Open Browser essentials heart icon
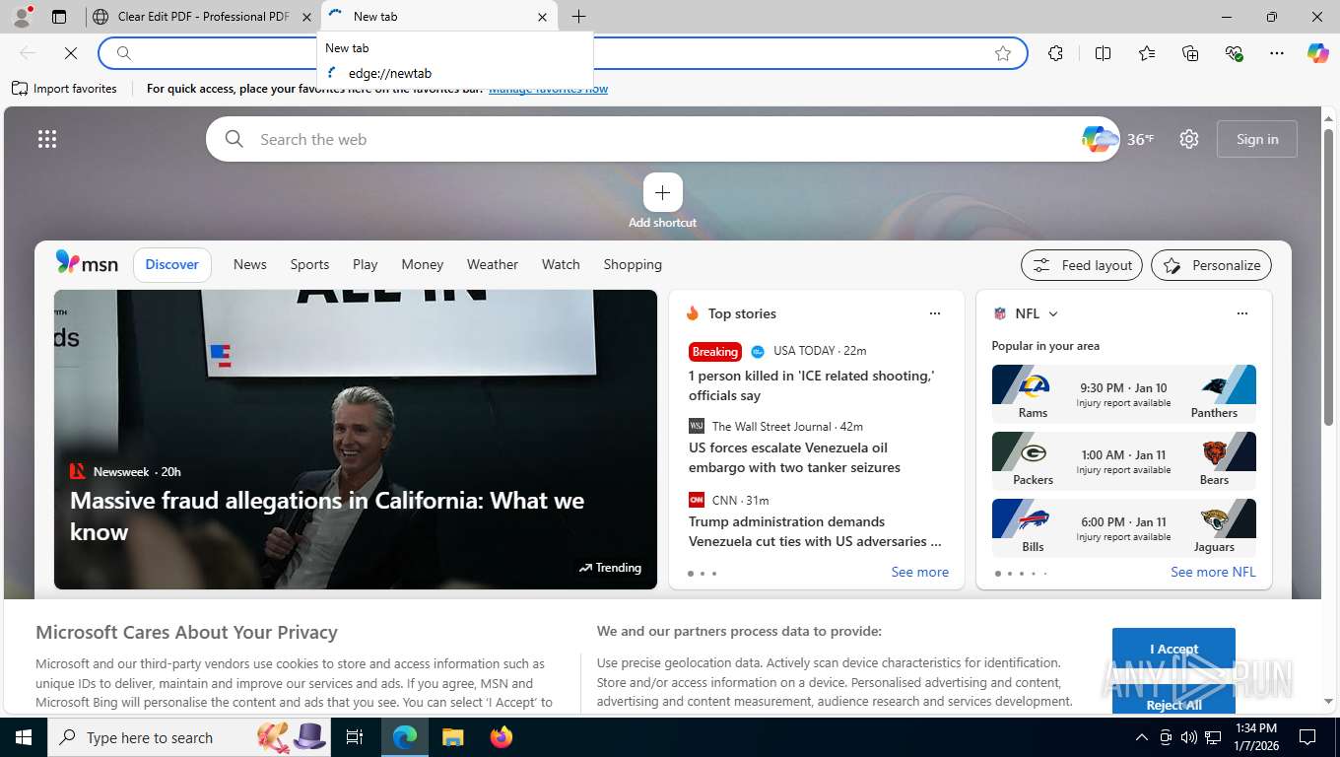Viewport: 1340px width, 757px height. [1234, 53]
